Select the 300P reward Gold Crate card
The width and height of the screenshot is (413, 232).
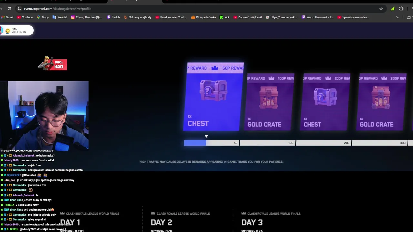click(381, 102)
